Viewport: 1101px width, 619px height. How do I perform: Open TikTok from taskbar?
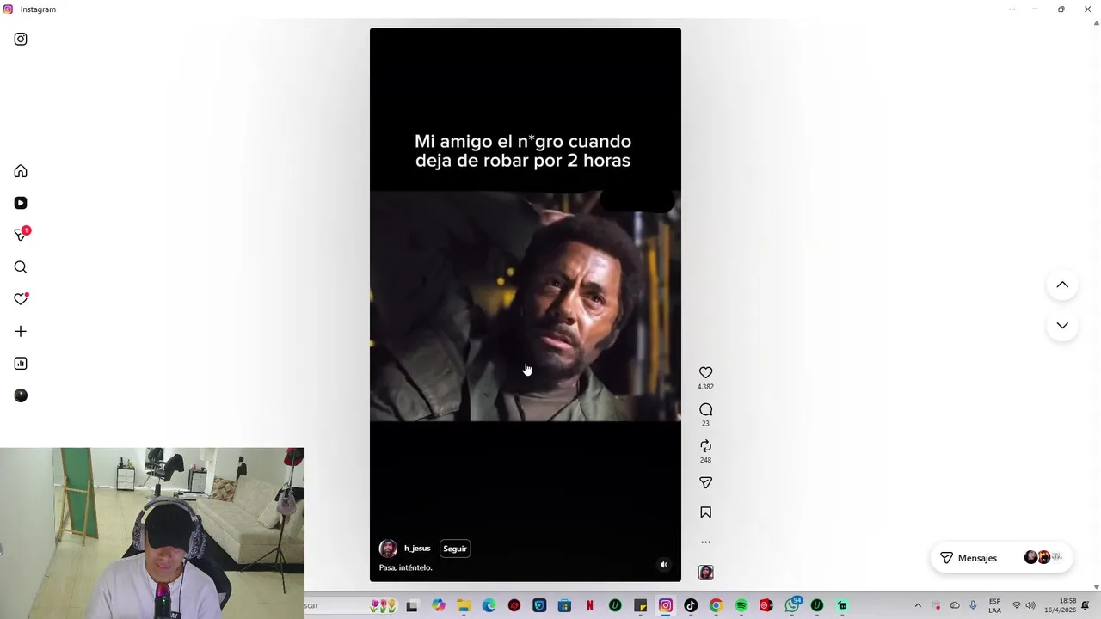[x=691, y=606]
